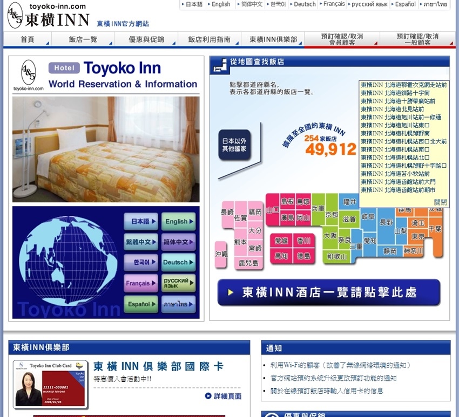
Task: Click the Français button beside the globe
Action: [141, 283]
